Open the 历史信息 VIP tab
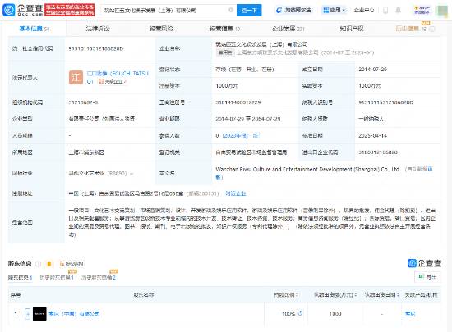Screen dimensions: 452x332 410,29
